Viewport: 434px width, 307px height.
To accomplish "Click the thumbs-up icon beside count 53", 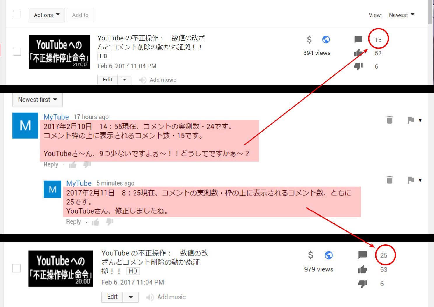I will click(363, 269).
